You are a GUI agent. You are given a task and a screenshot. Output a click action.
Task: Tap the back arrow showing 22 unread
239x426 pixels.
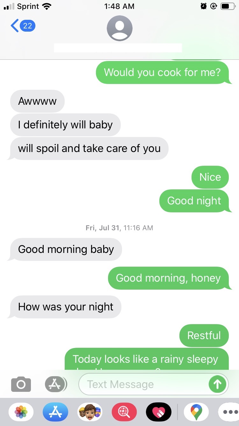[x=23, y=26]
